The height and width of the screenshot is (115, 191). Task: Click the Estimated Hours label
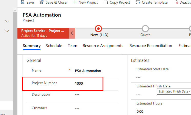(x=149, y=103)
